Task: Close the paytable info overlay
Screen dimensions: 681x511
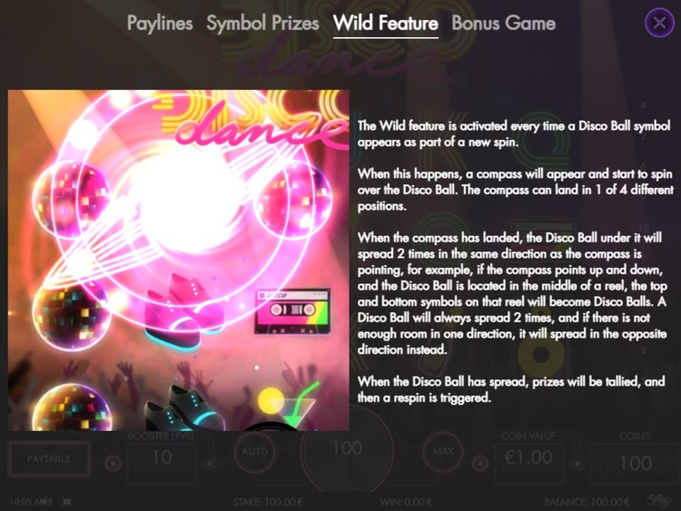Action: click(659, 23)
